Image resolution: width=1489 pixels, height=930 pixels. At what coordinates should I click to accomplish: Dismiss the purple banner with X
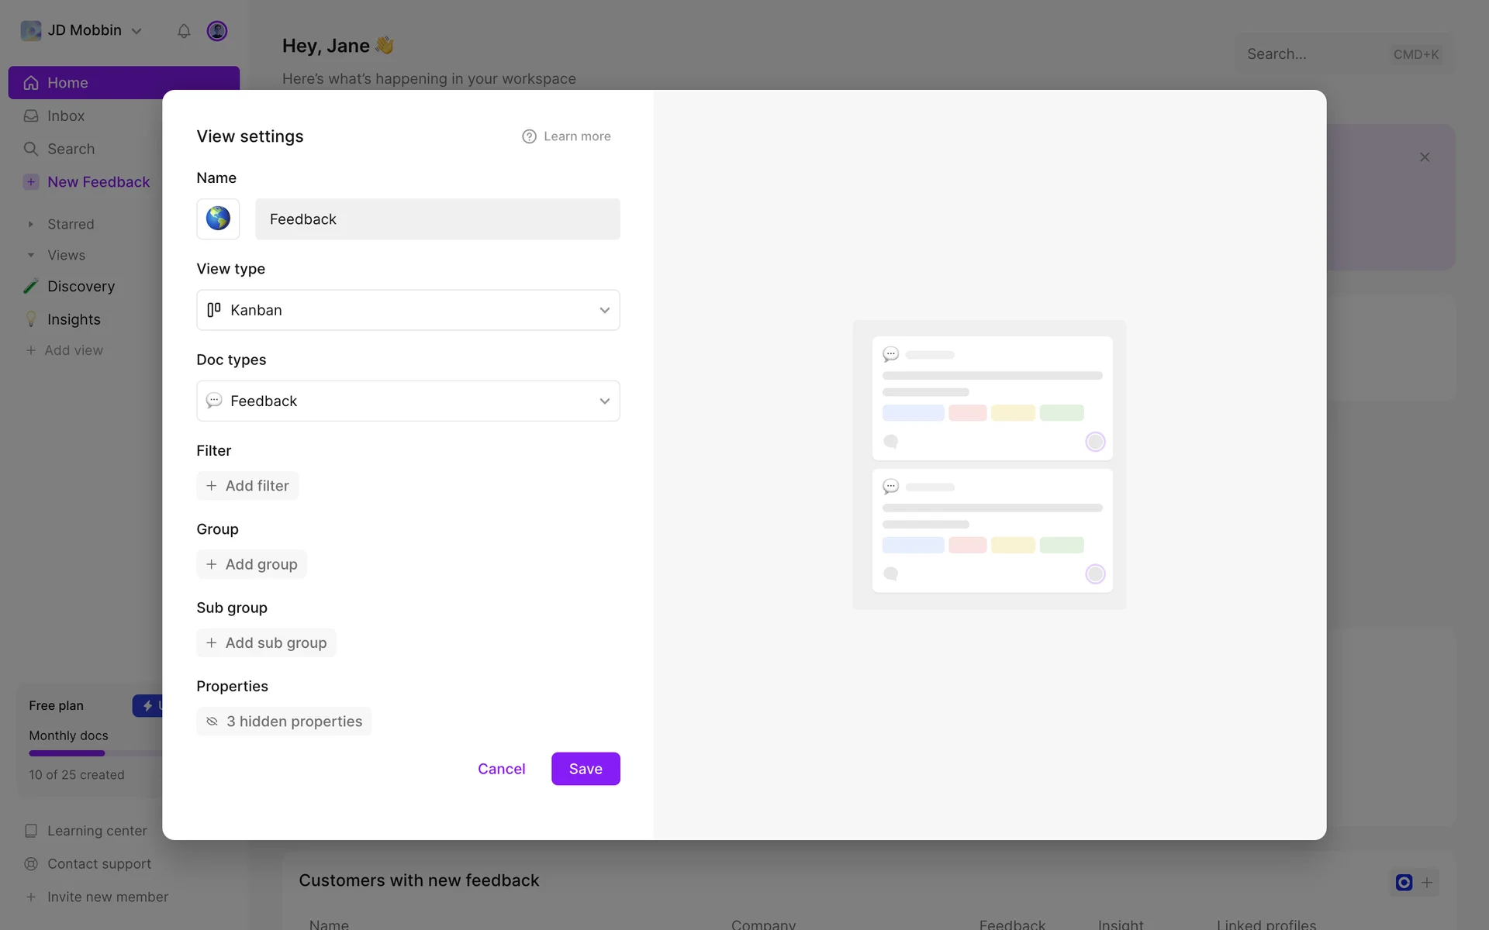point(1425,157)
